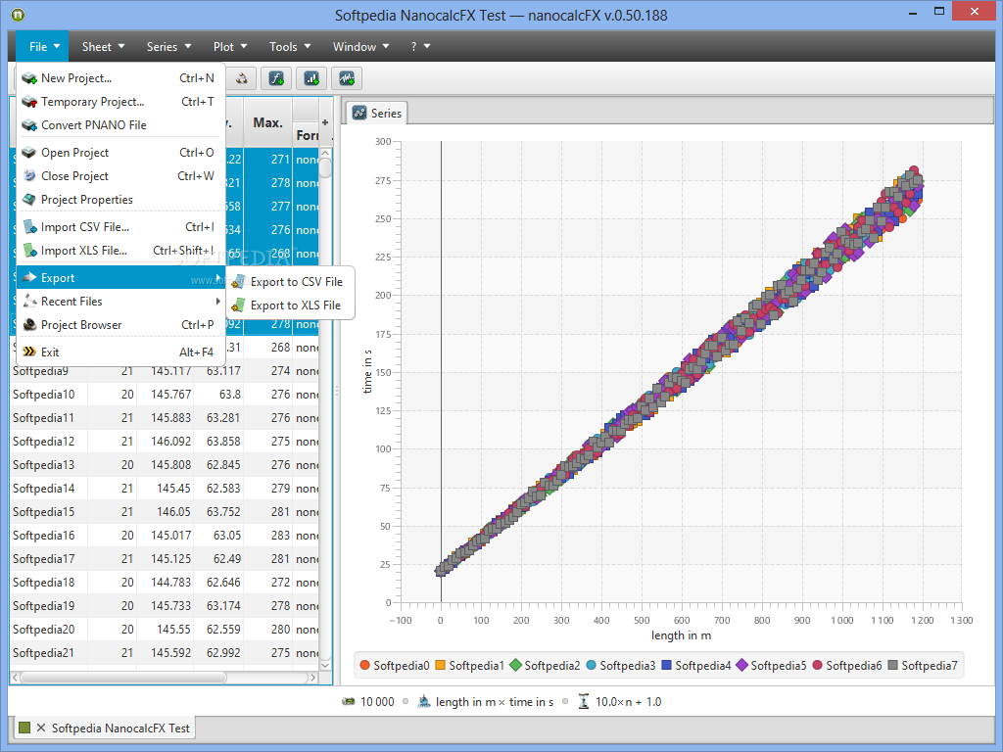This screenshot has height=752, width=1003.
Task: Click the add function toolbar icon
Action: click(x=276, y=78)
